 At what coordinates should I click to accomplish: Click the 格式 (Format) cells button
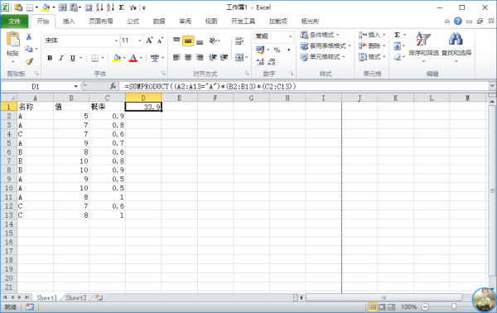(372, 57)
